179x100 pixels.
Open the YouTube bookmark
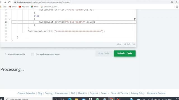pyautogui.click(x=23, y=7)
